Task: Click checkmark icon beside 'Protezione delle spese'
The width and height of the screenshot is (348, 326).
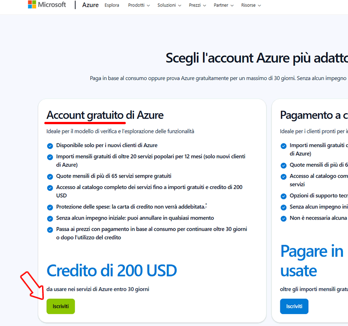Action: pos(50,207)
